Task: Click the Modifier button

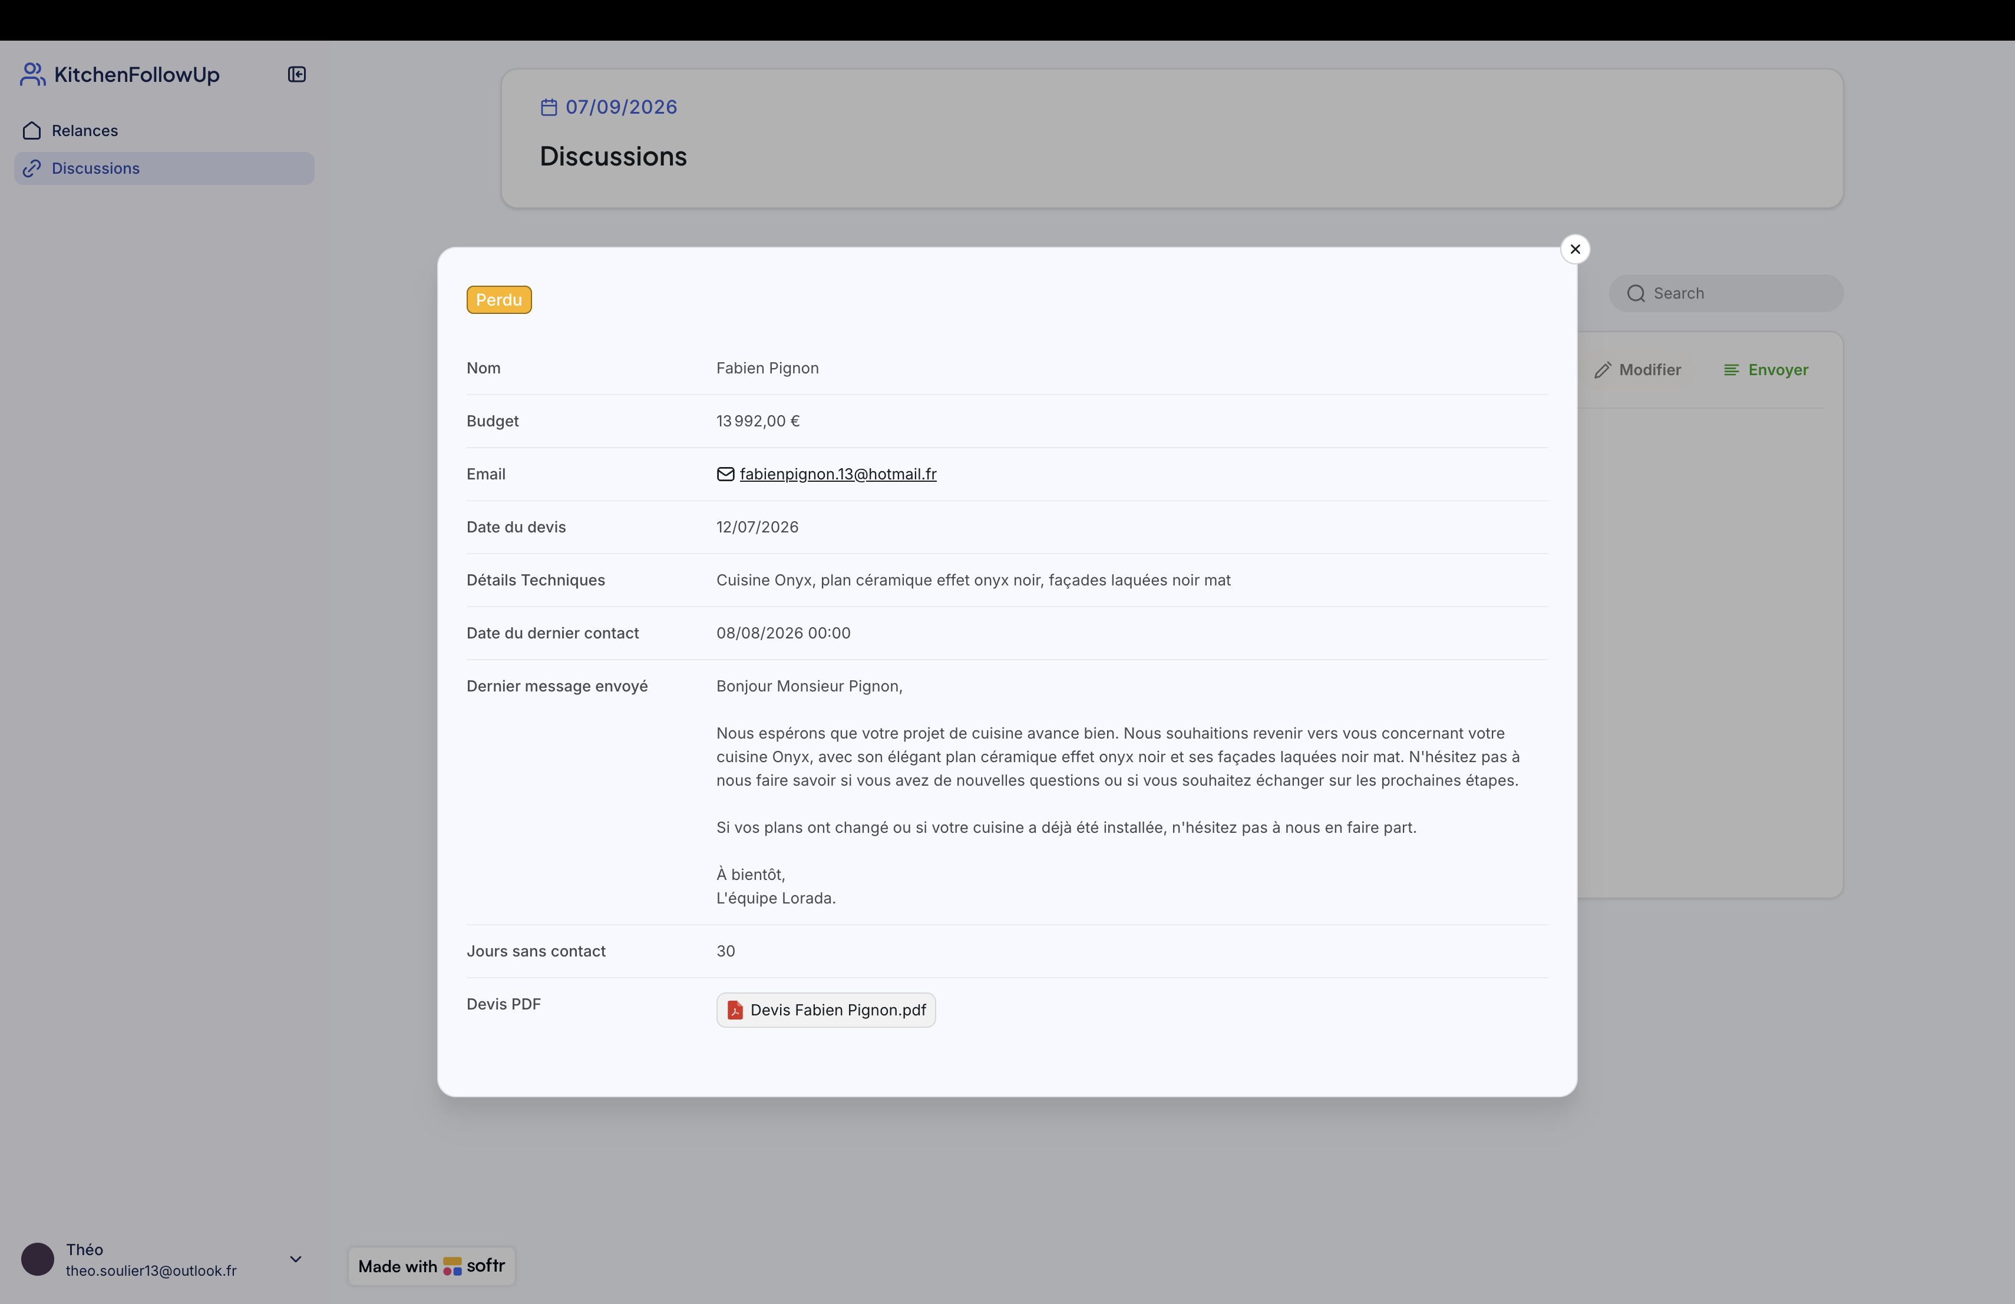Action: (1637, 370)
